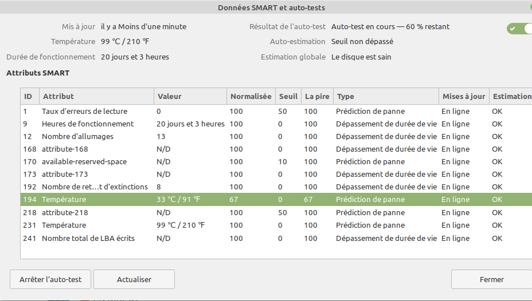Screen dimensions: 532x301
Task: Toggle the SMART enabled switch
Action: tap(519, 29)
